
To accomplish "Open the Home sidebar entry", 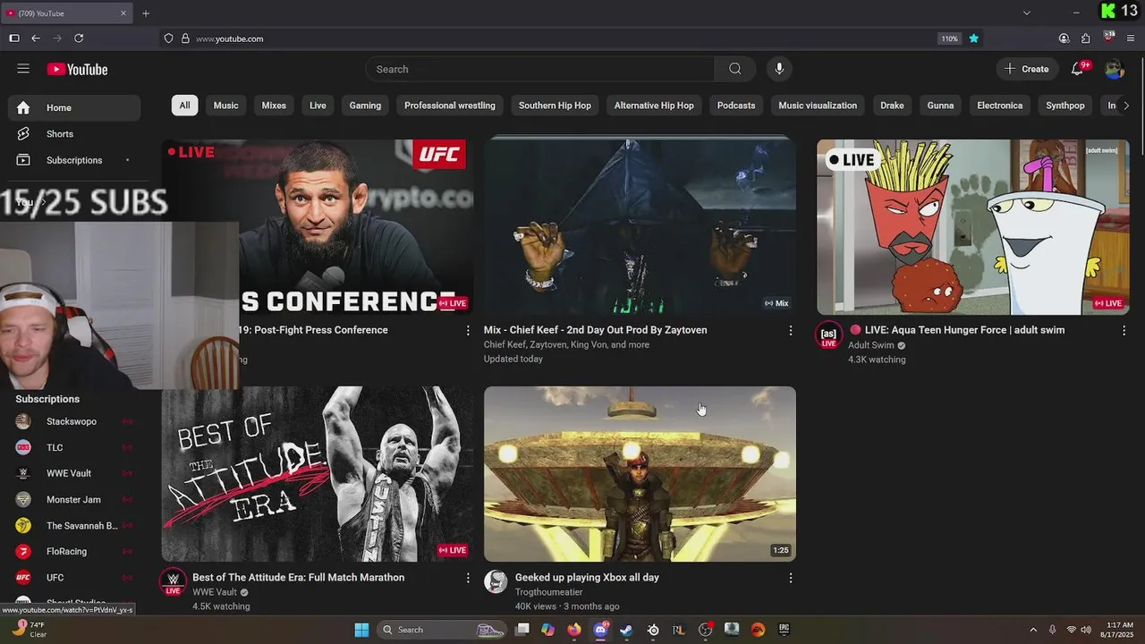I will [x=74, y=107].
